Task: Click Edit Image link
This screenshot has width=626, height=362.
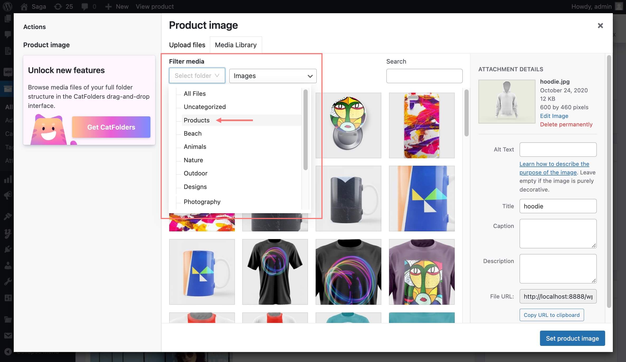Action: coord(554,116)
